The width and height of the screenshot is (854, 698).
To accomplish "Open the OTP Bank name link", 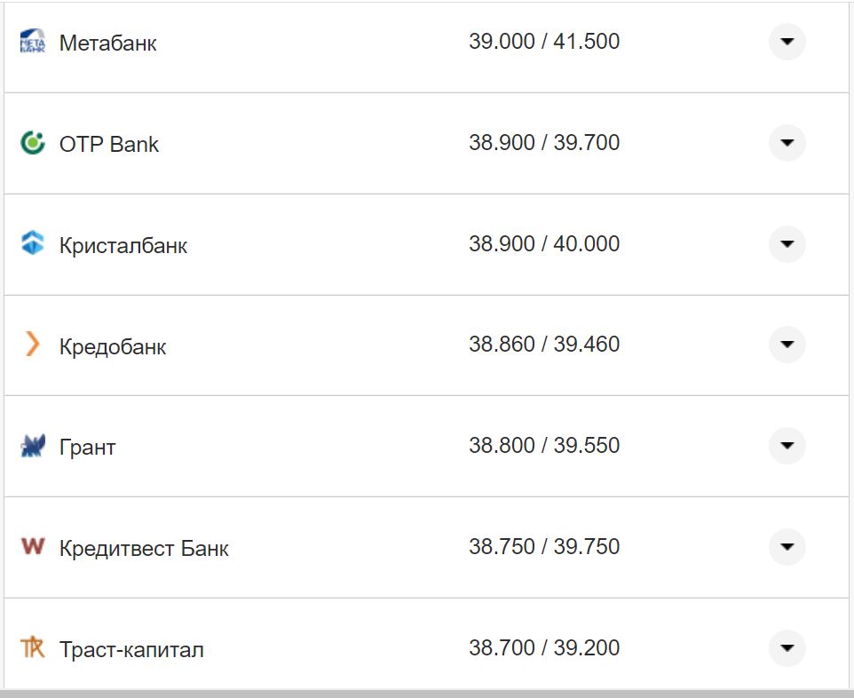I will [x=108, y=145].
